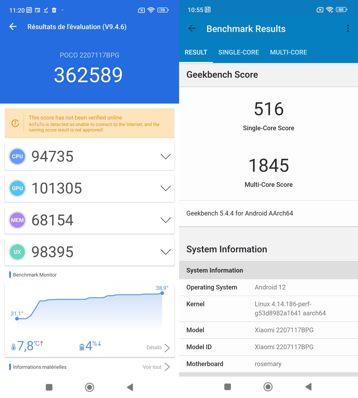Tap the orange warning clock icon
358x398 pixels.
pos(15,123)
